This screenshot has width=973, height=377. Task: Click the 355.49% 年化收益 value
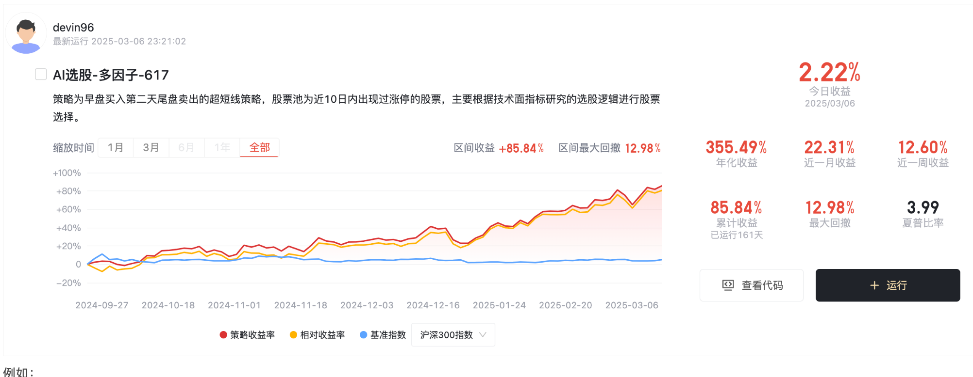click(736, 147)
